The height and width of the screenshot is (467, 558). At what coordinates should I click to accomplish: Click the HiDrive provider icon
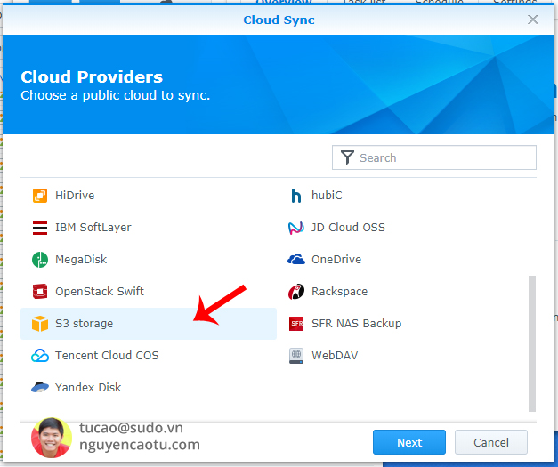[x=40, y=196]
